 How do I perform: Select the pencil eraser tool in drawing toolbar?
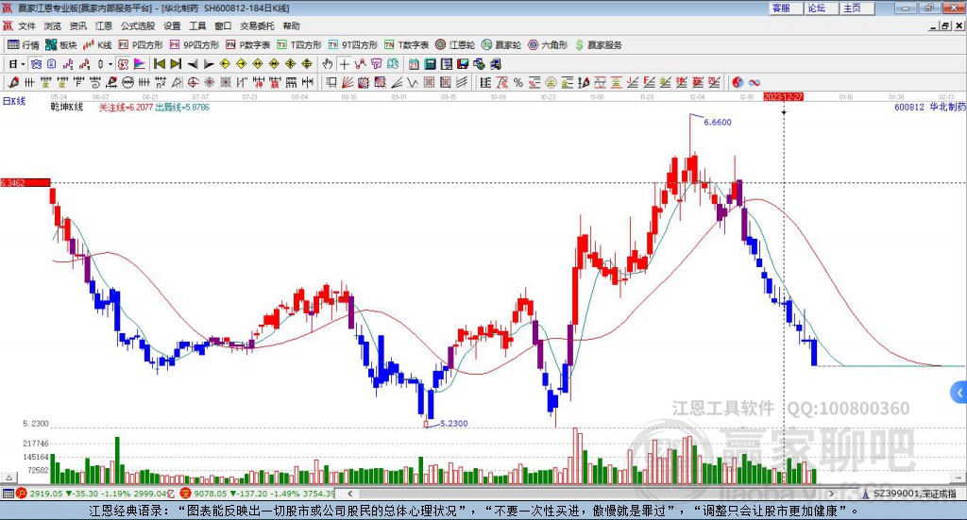[x=13, y=82]
